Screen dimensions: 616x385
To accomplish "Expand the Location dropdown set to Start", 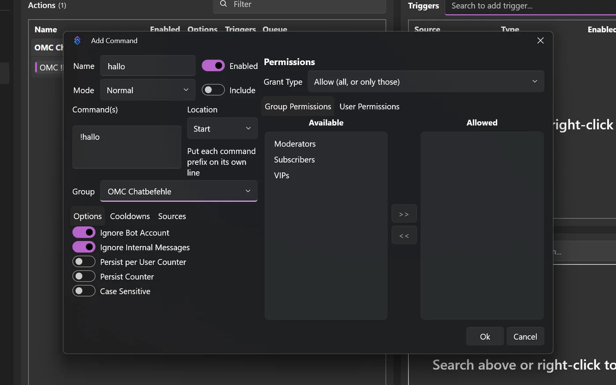I will (222, 128).
